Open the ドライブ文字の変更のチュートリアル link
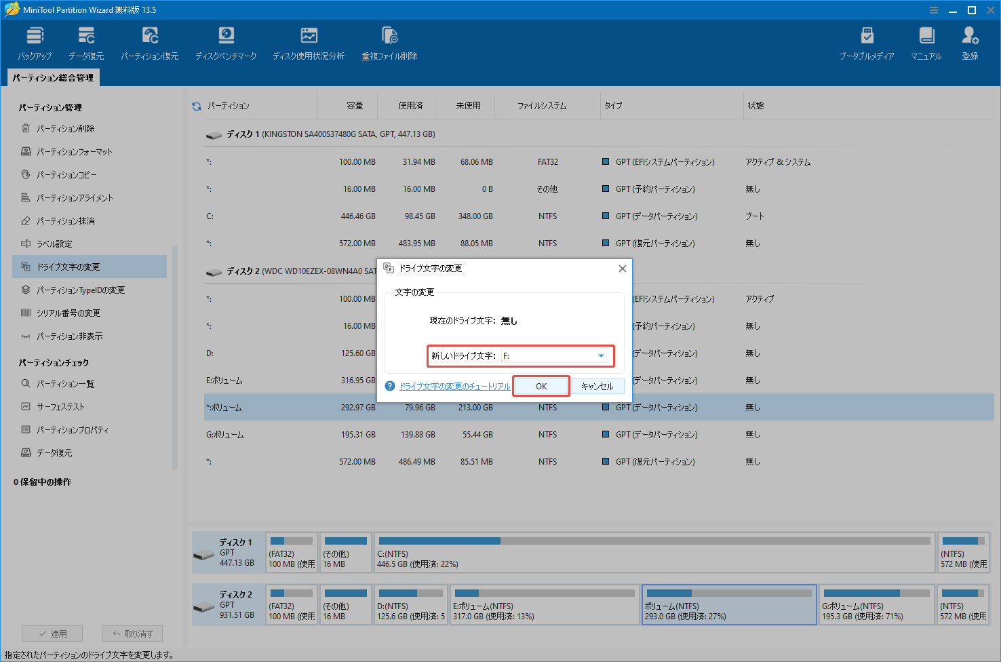The height and width of the screenshot is (662, 1001). pyautogui.click(x=454, y=387)
